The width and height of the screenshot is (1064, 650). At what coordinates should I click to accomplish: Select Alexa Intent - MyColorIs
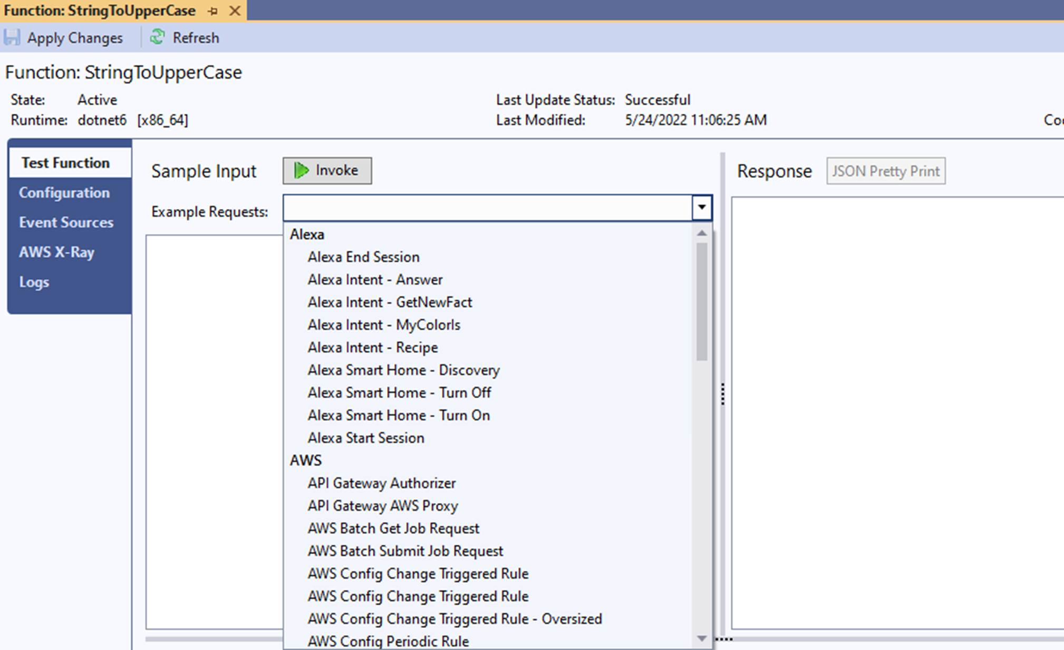(384, 325)
